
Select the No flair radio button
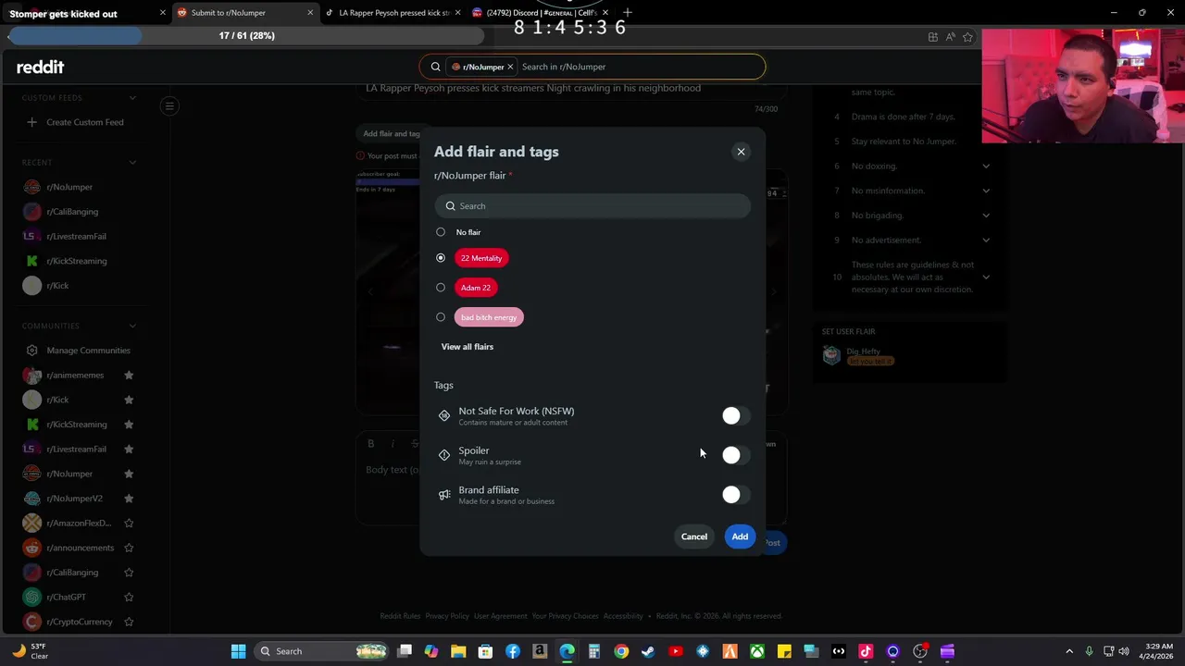(x=441, y=232)
